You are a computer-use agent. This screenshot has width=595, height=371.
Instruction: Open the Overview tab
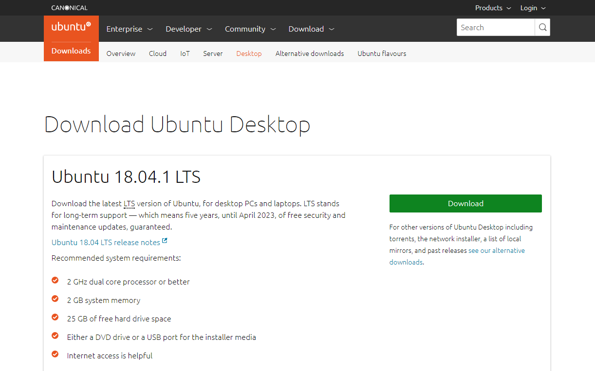click(121, 53)
